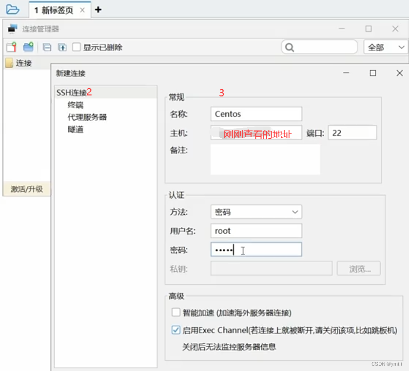The width and height of the screenshot is (409, 371).
Task: Click the new connection icon in toolbar
Action: coord(11,47)
